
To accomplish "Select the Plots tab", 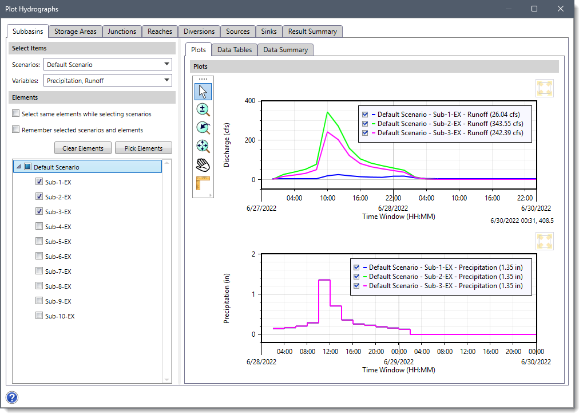I will tap(199, 49).
